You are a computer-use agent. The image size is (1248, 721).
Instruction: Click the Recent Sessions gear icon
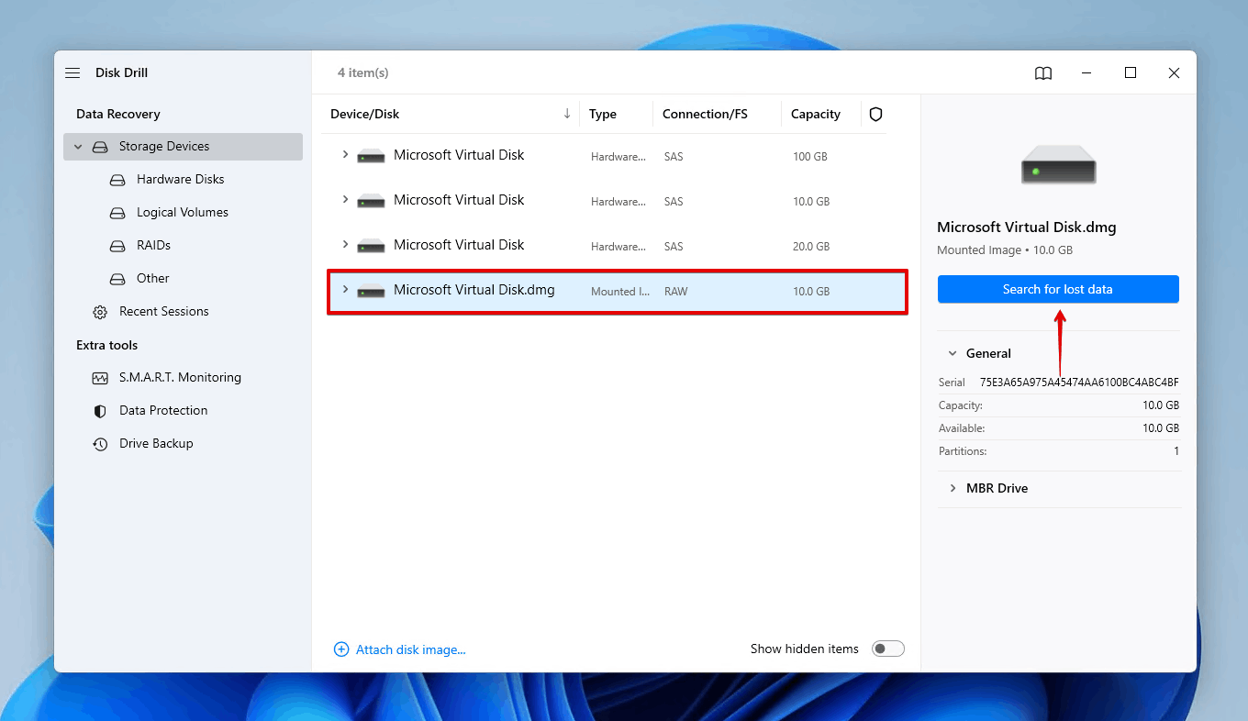tap(100, 311)
